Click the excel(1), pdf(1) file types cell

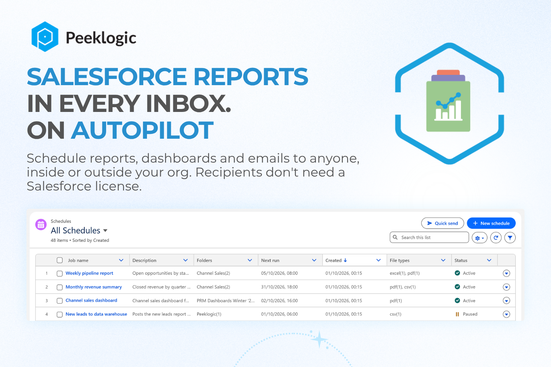click(405, 273)
